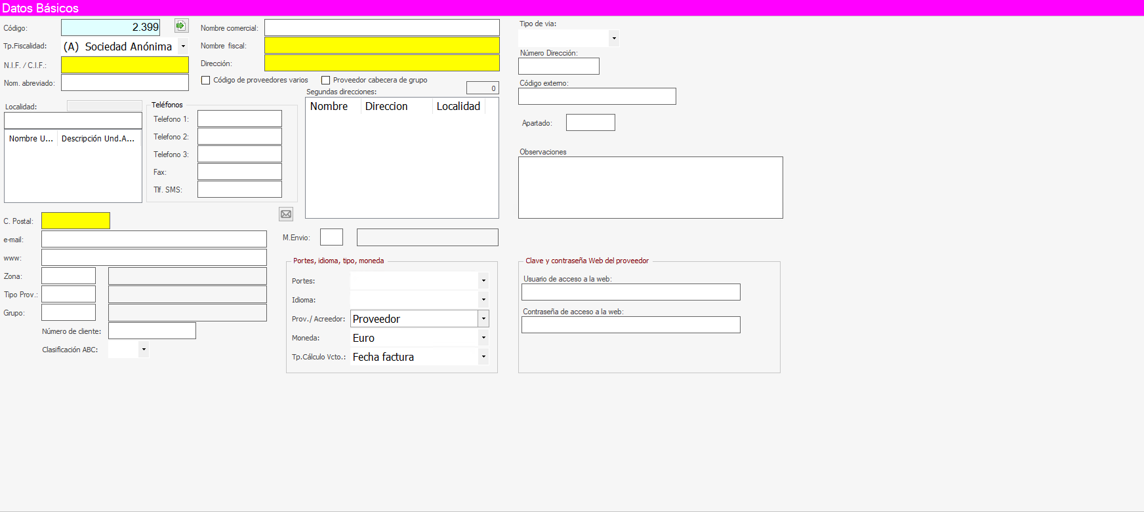
Task: Expand the Moneda dropdown showing Euro
Action: 483,338
